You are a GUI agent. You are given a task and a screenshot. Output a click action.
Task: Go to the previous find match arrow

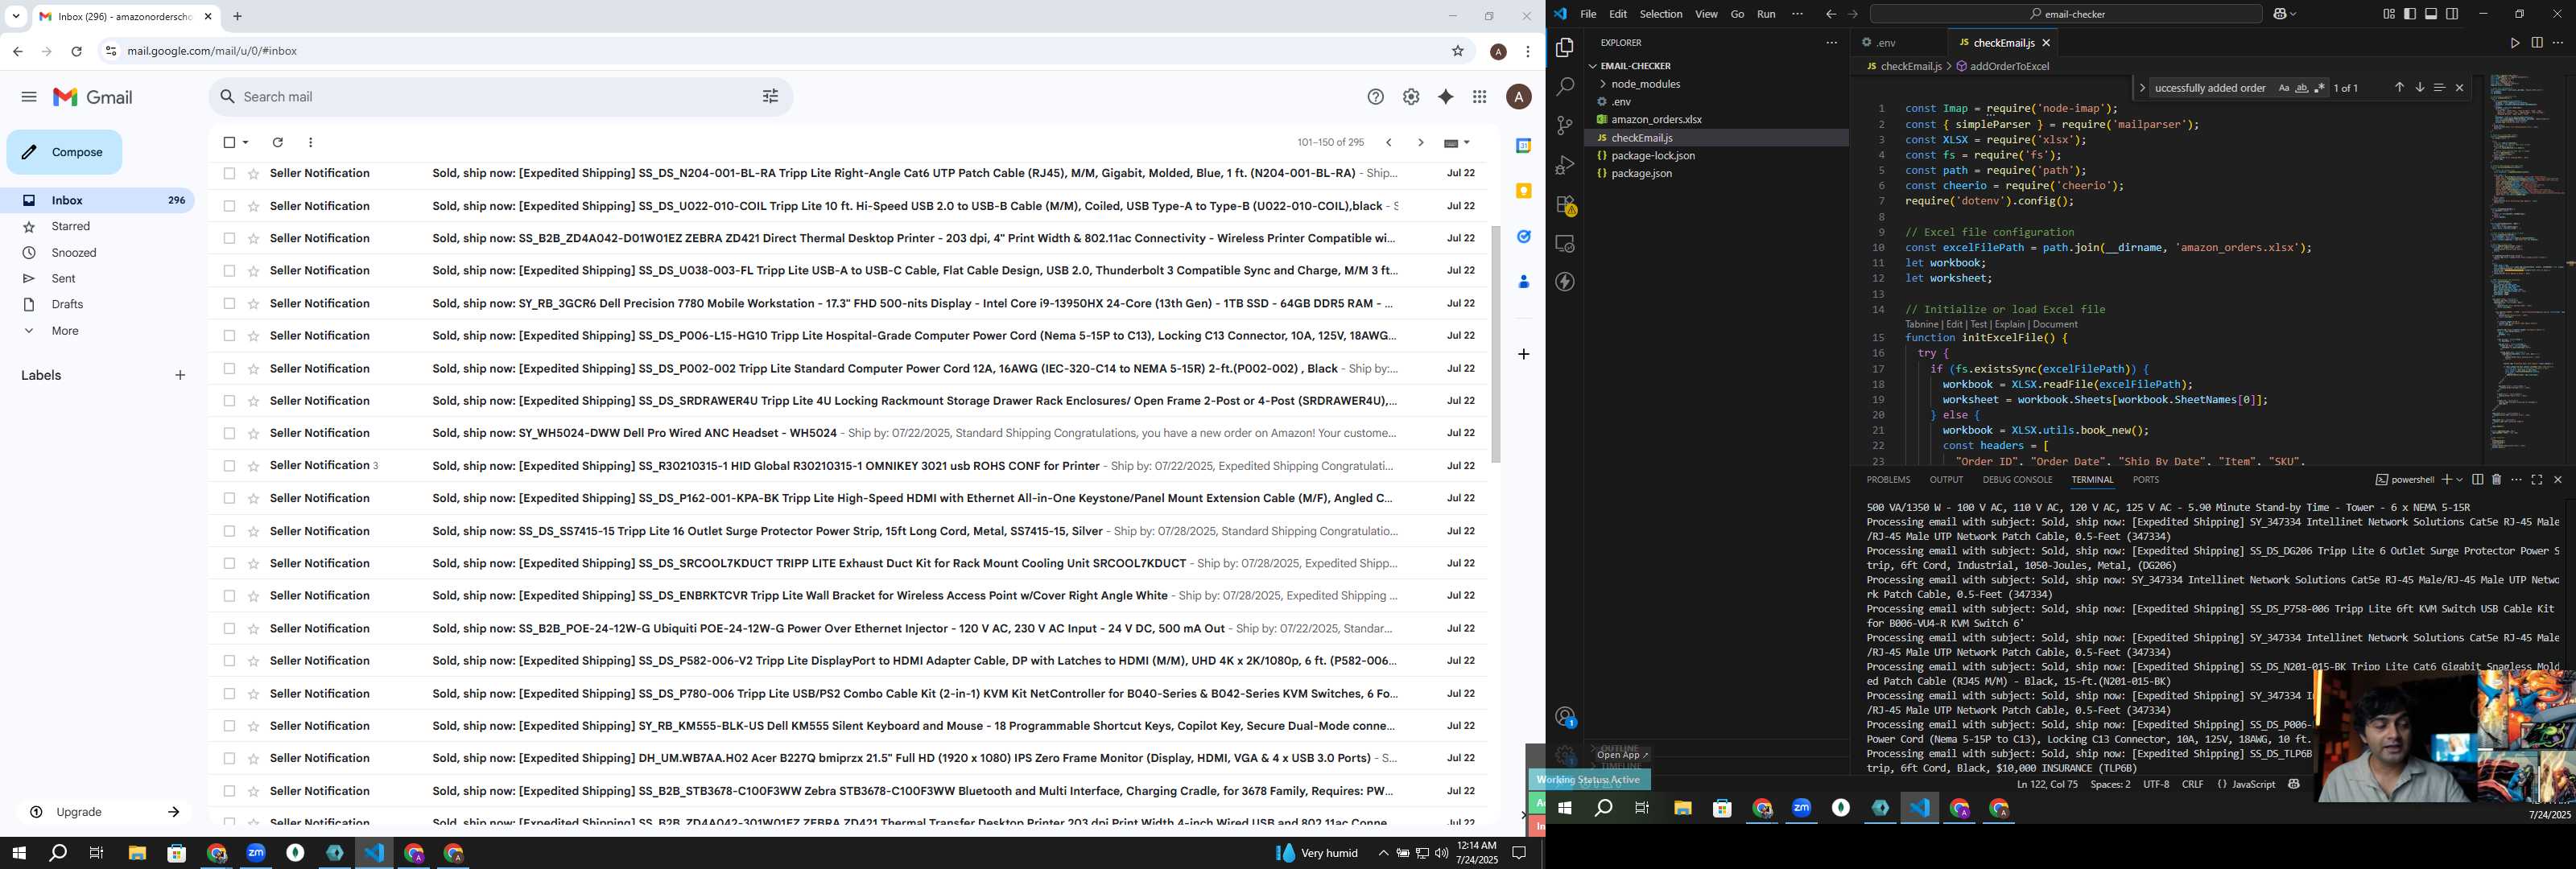point(2398,88)
